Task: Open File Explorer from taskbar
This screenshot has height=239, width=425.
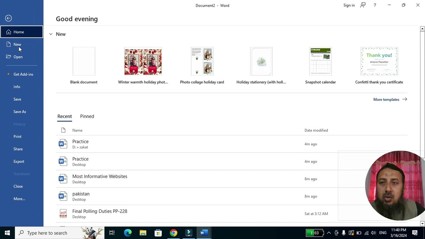Action: click(143, 233)
